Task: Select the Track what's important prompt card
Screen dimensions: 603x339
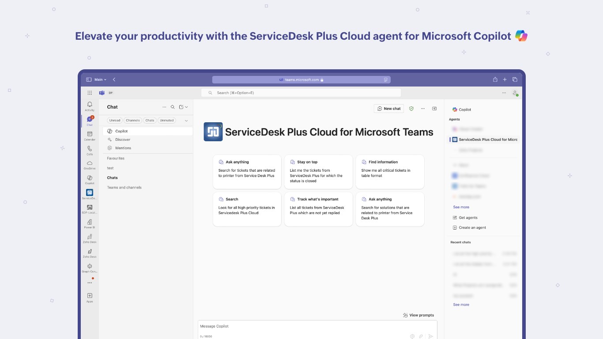Action: click(318, 209)
